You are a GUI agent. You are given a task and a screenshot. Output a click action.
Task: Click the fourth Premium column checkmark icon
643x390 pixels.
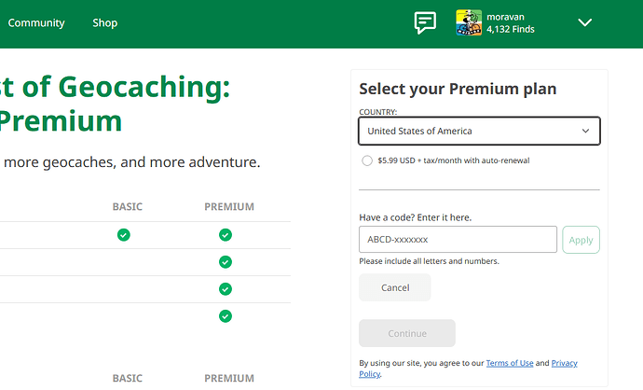click(226, 316)
